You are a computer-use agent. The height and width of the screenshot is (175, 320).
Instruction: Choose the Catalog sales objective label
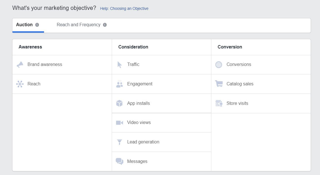pyautogui.click(x=240, y=84)
